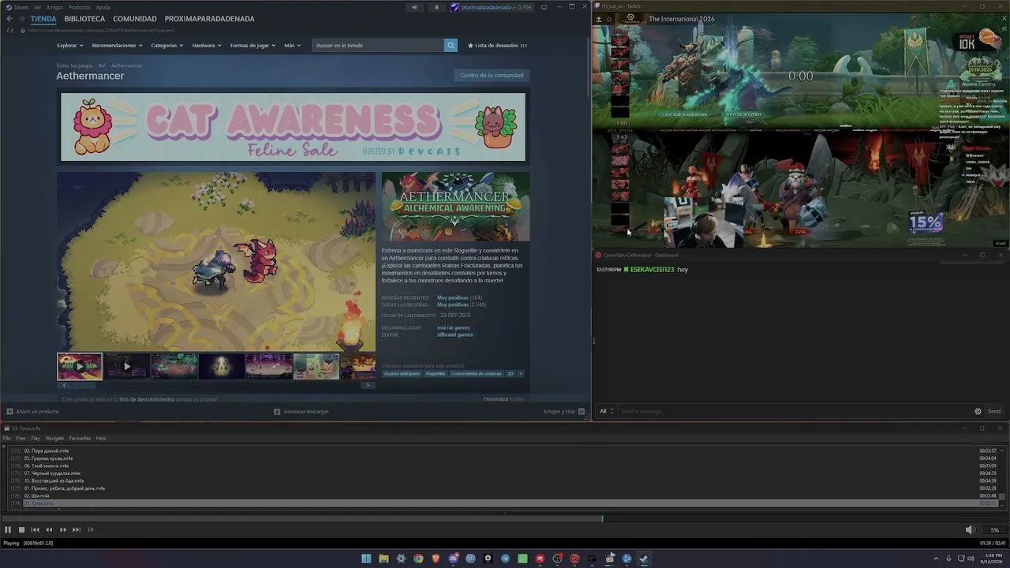The image size is (1010, 568).
Task: Click the Centro de la comunidad button
Action: click(x=492, y=76)
